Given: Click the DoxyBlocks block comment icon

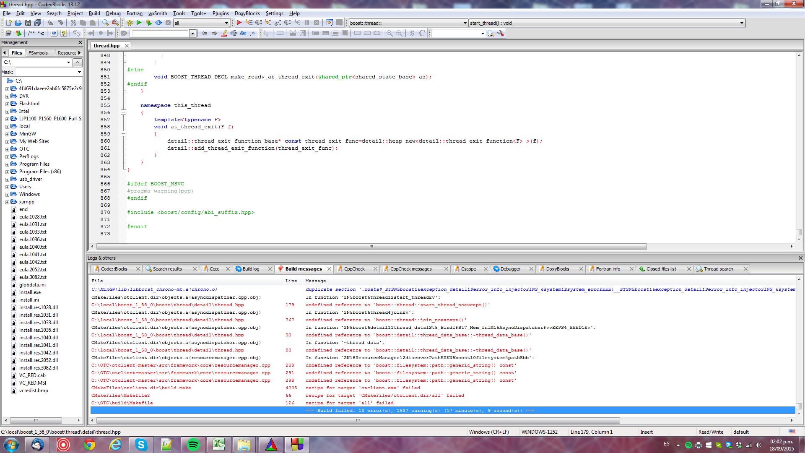Looking at the screenshot, I should coord(31,33).
